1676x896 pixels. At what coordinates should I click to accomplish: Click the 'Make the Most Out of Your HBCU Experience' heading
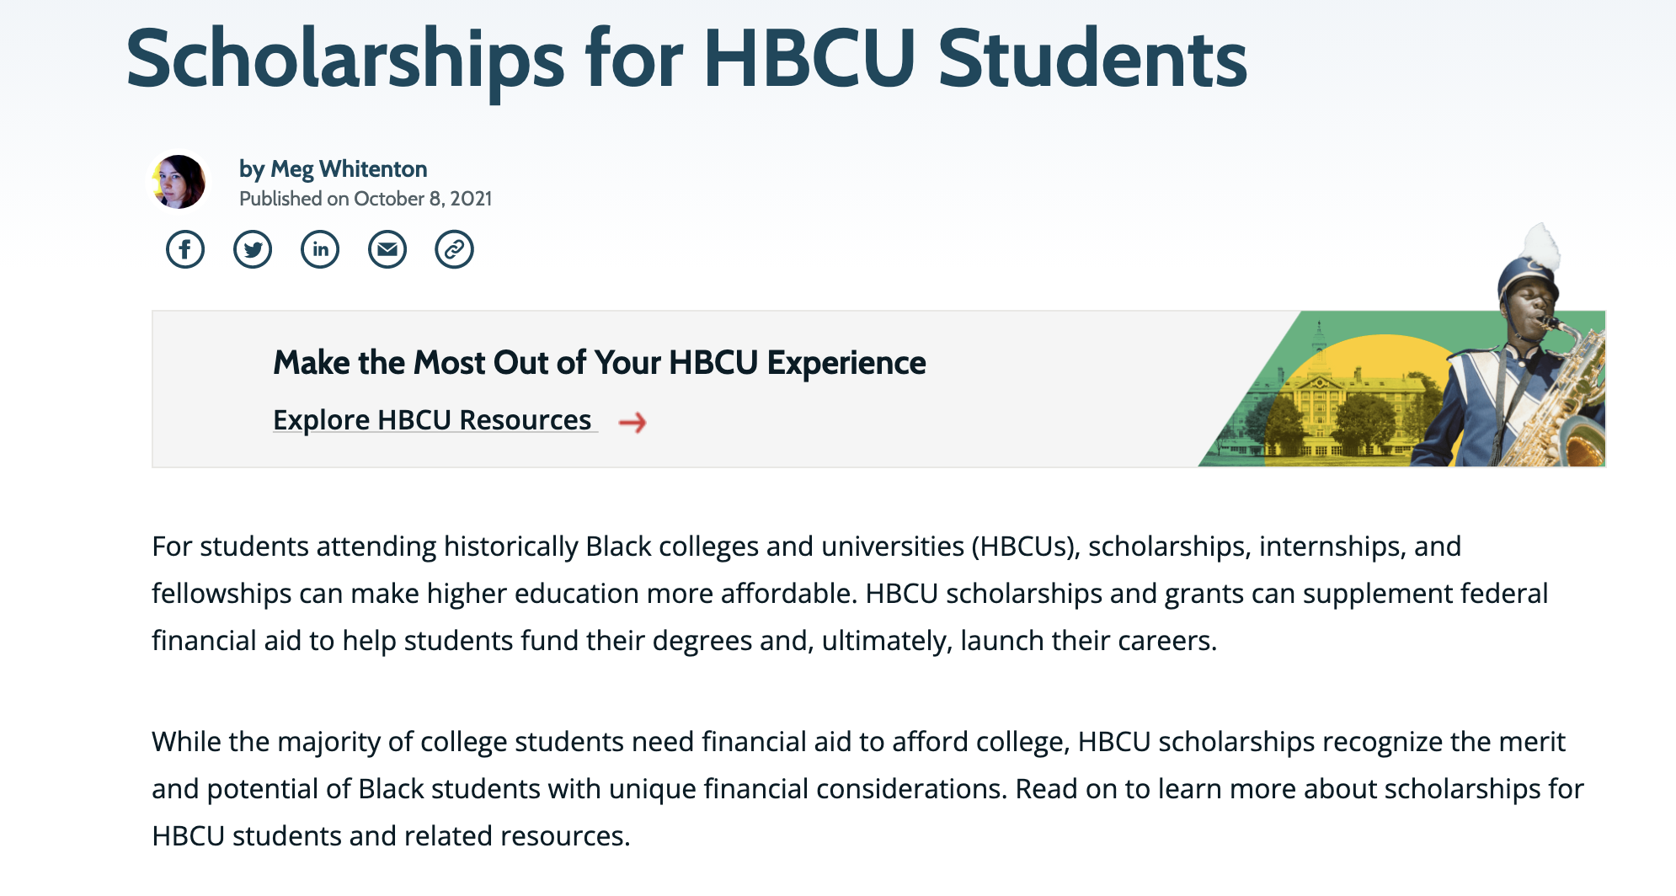(x=599, y=363)
